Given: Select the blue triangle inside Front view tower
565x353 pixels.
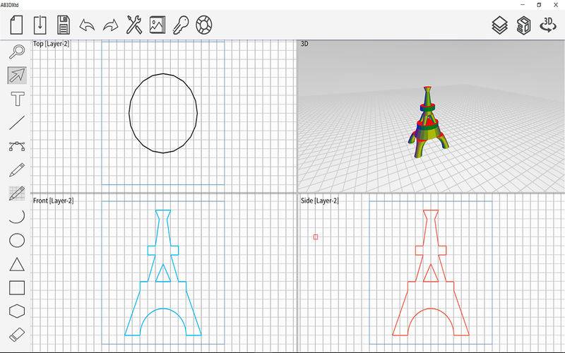Looking at the screenshot, I should pyautogui.click(x=163, y=275).
